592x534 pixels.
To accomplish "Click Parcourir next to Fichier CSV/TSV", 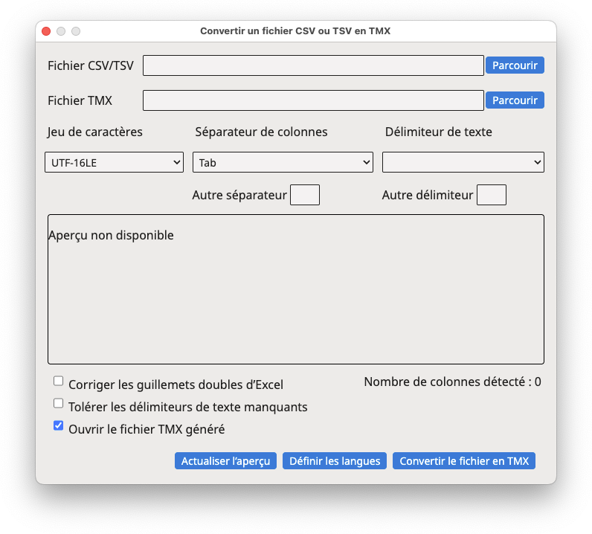I will click(515, 65).
